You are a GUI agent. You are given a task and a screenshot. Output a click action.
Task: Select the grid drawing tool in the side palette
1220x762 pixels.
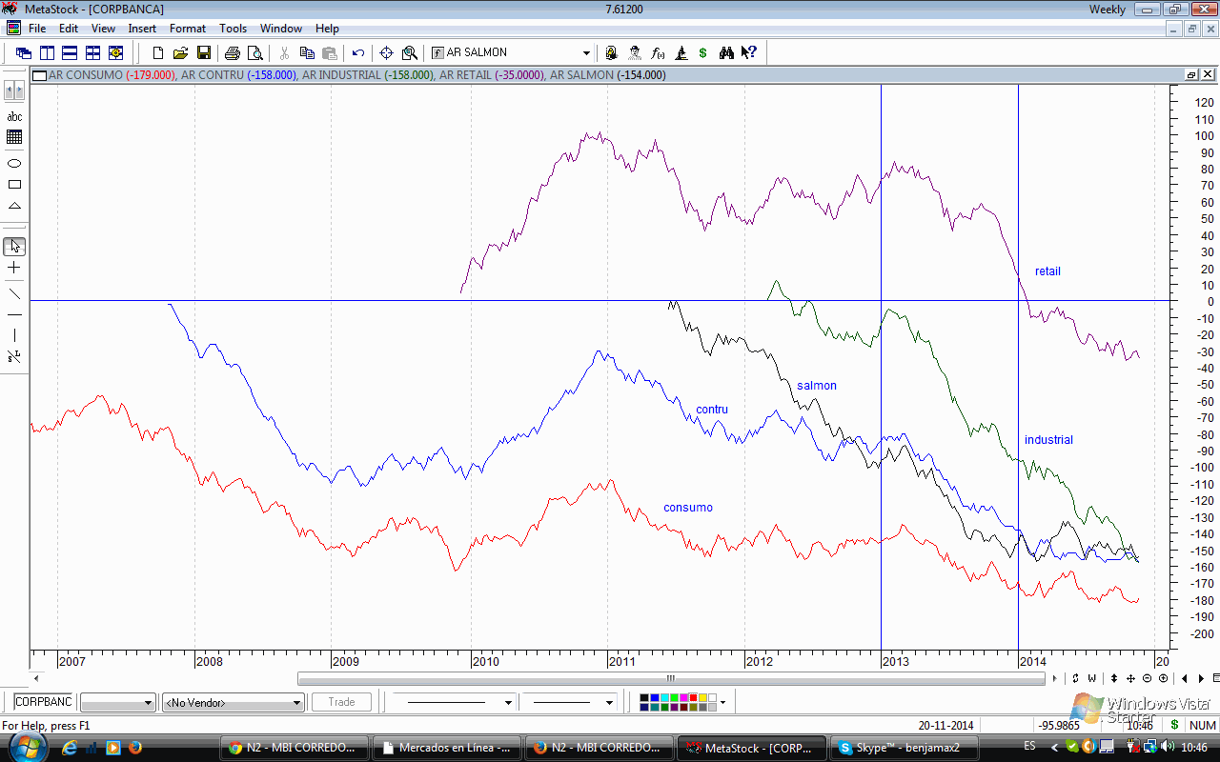tap(14, 137)
